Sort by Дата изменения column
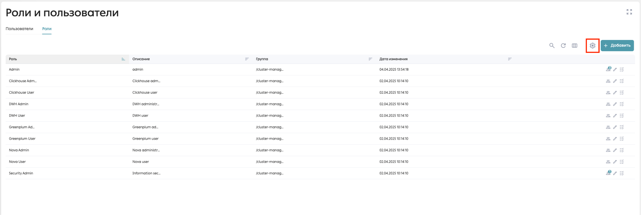 tap(510, 59)
